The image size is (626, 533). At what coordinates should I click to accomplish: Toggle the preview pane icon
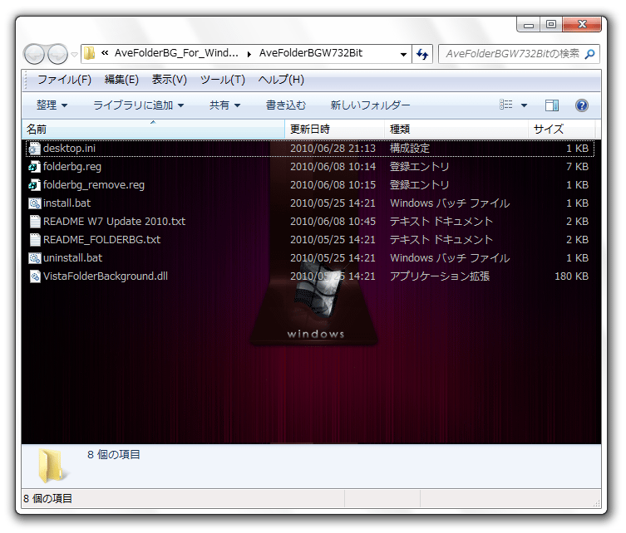552,105
